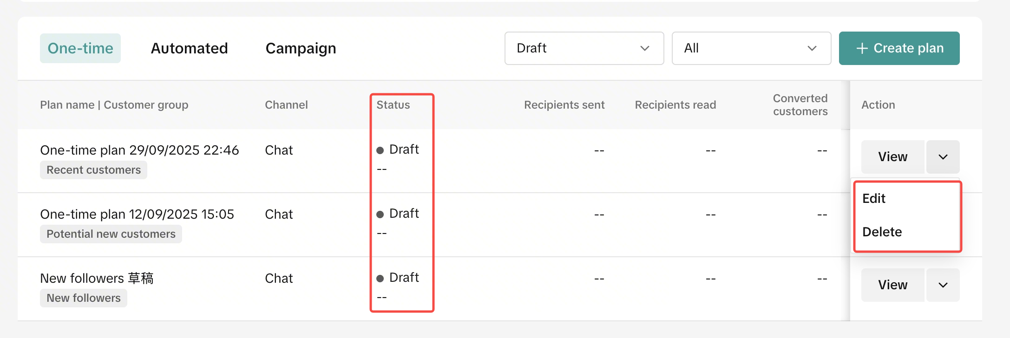Open the One-time tab
This screenshot has height=338, width=1010.
pos(80,48)
